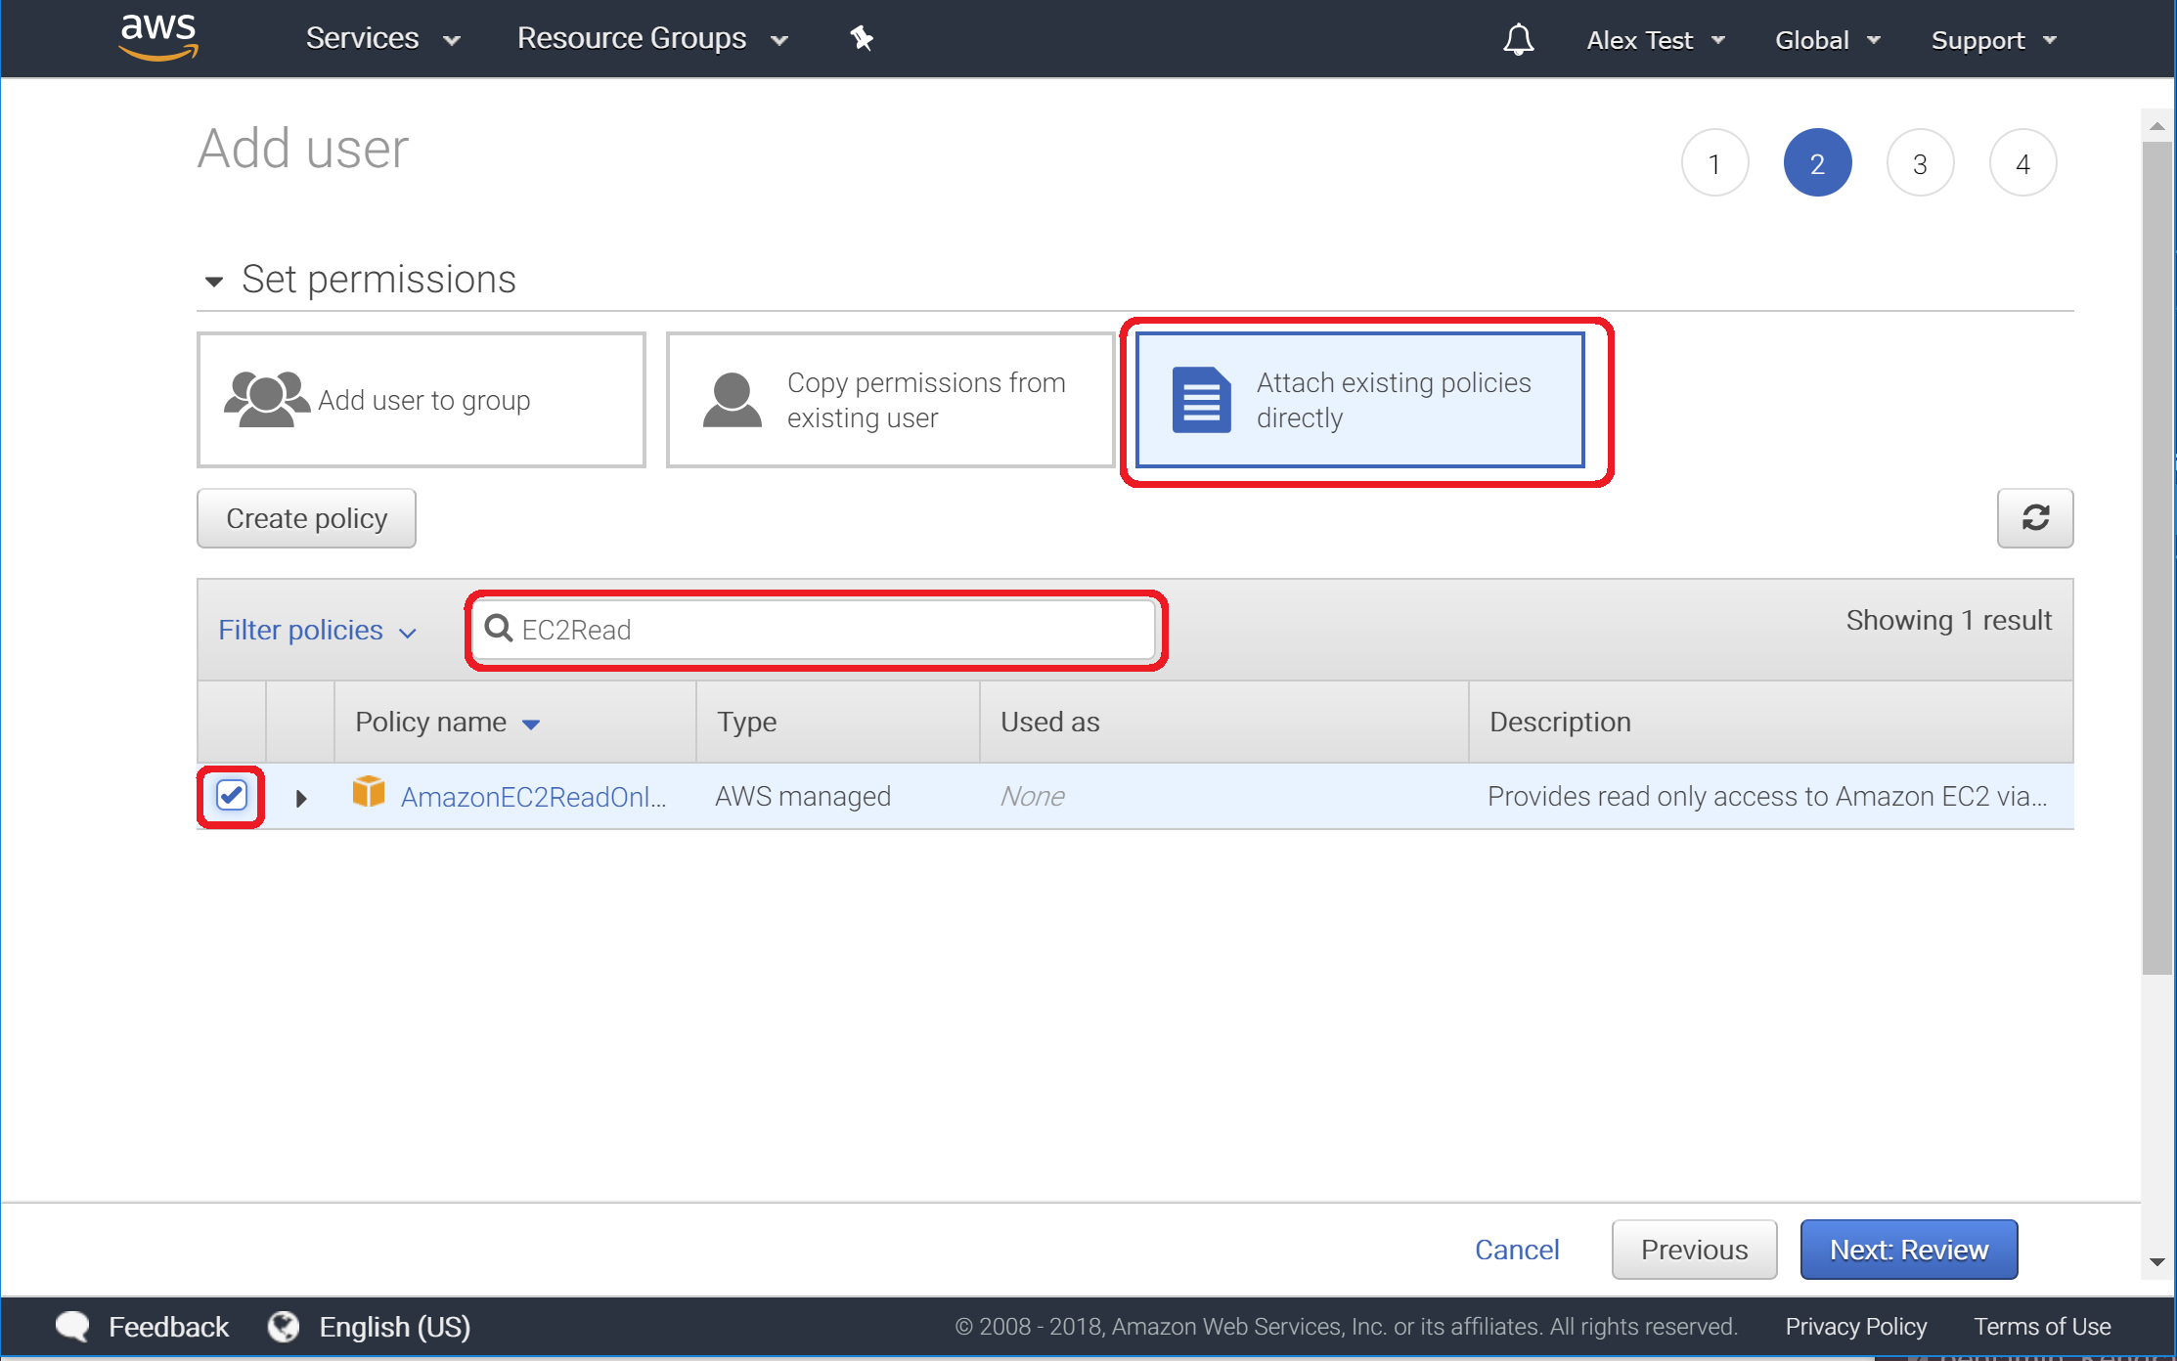Click the AmazonEC2ReadOnl... policy expand arrow
The width and height of the screenshot is (2177, 1361).
click(x=299, y=797)
